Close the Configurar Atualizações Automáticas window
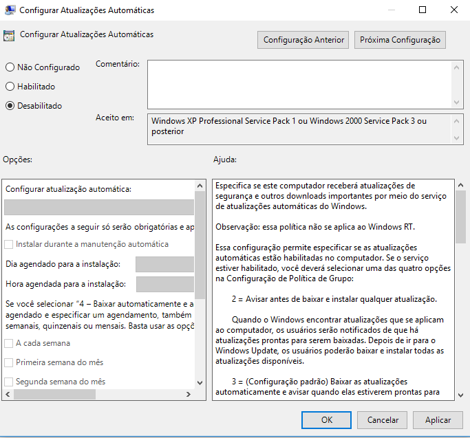Viewport: 470px width, 438px height. tap(454, 10)
